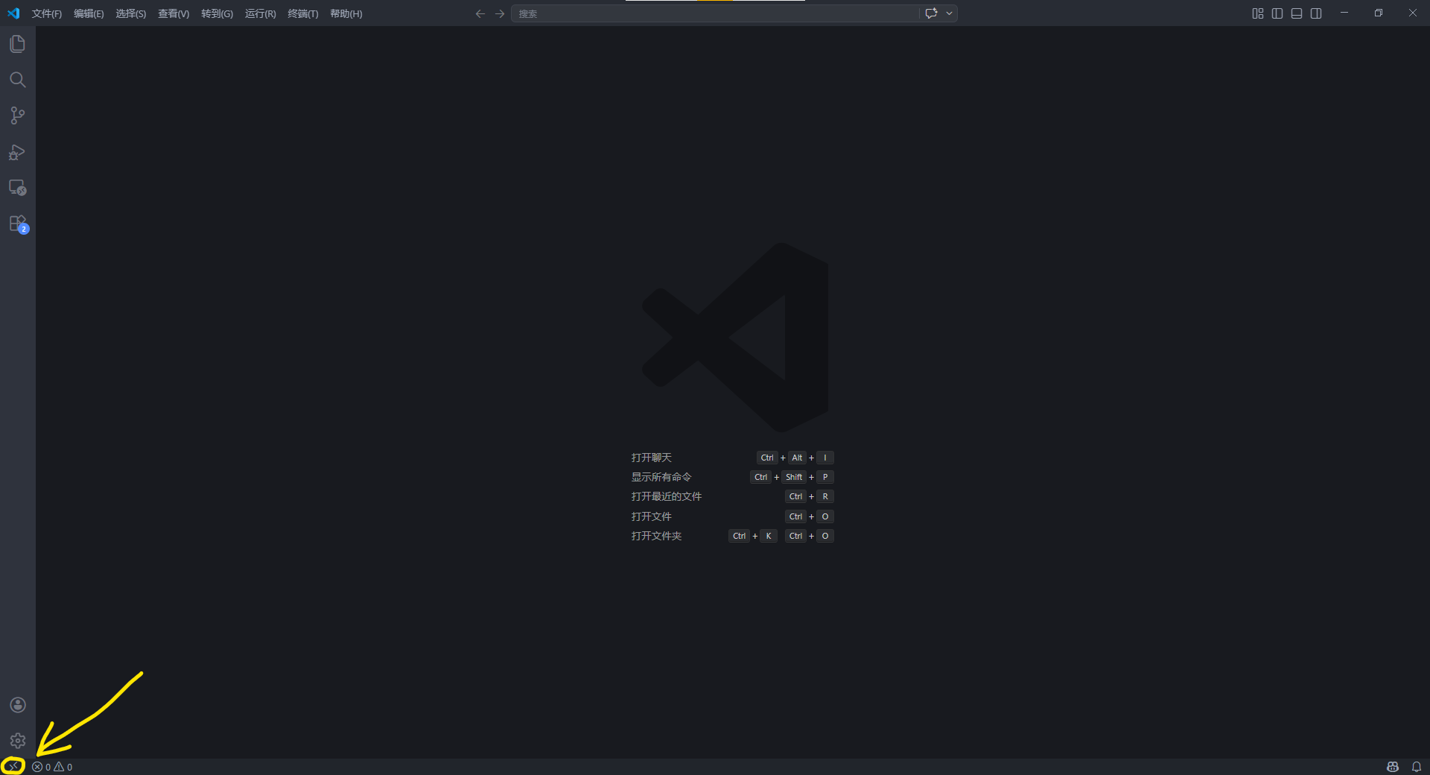Expand the chat dropdown arrow in title bar
Screen dimensions: 1430x775
949,13
